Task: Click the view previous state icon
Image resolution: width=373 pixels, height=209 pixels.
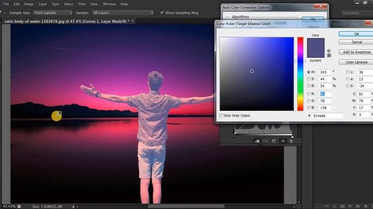Action: point(265,141)
